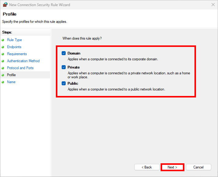This screenshot has height=177, width=218.
Task: Go to the Rule Type step
Action: (14, 40)
